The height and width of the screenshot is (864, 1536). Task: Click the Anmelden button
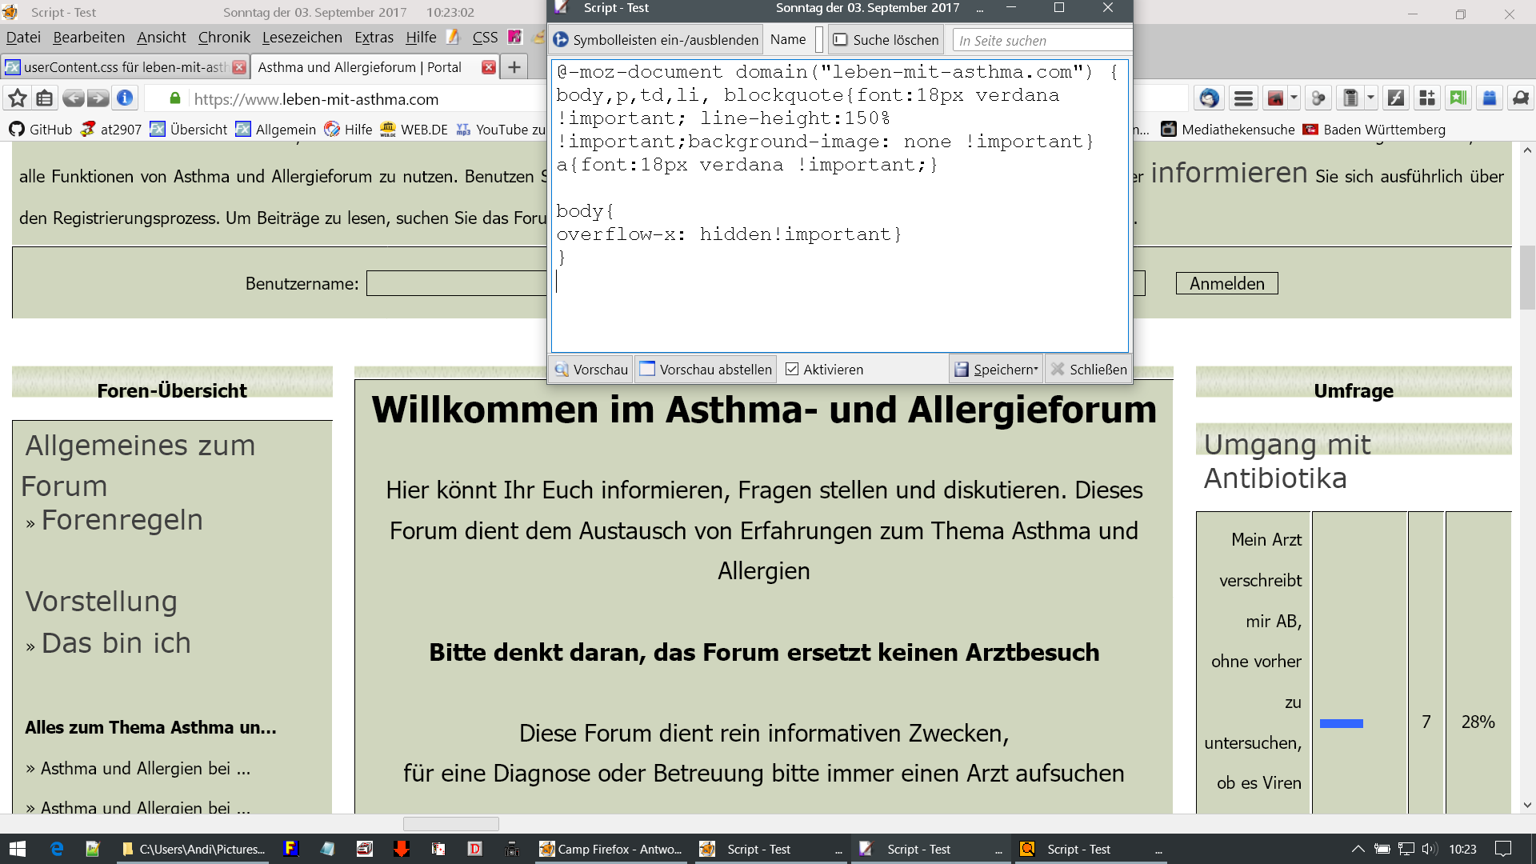click(1226, 283)
